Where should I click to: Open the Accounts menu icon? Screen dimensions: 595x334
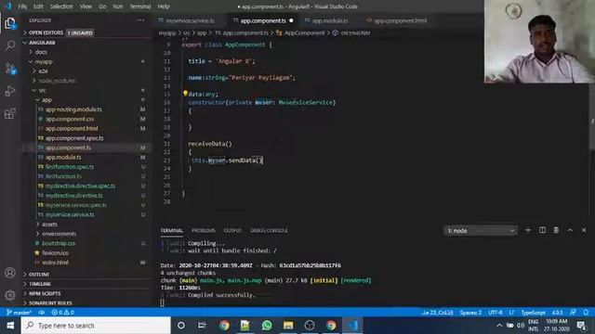point(10,273)
